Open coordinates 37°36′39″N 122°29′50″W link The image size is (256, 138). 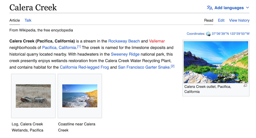coord(231,34)
